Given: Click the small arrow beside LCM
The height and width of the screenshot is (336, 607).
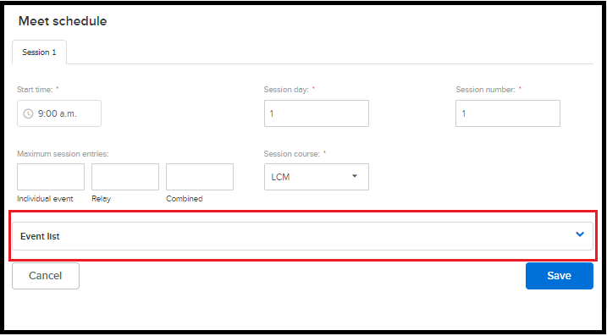Looking at the screenshot, I should coord(354,176).
